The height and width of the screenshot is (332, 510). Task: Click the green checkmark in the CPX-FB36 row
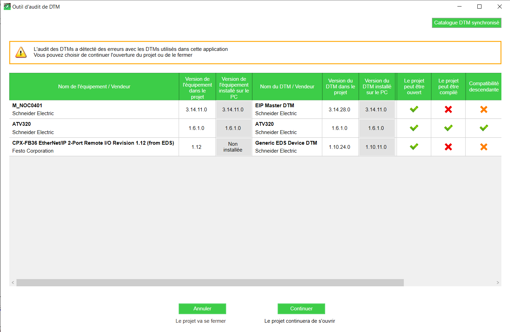pyautogui.click(x=414, y=147)
